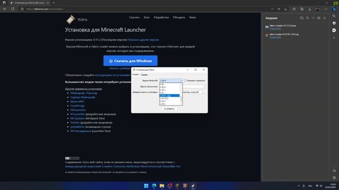Viewport: 339px width, 190px height.
Task: Open sidebar settings gear icon
Action: (334, 178)
